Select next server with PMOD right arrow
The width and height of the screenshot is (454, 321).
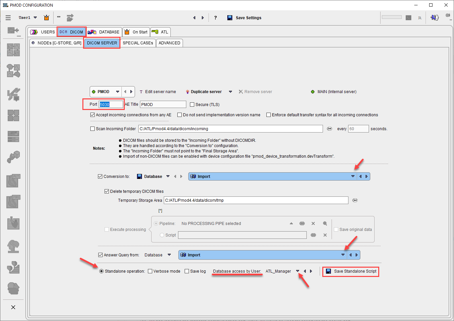pos(131,92)
